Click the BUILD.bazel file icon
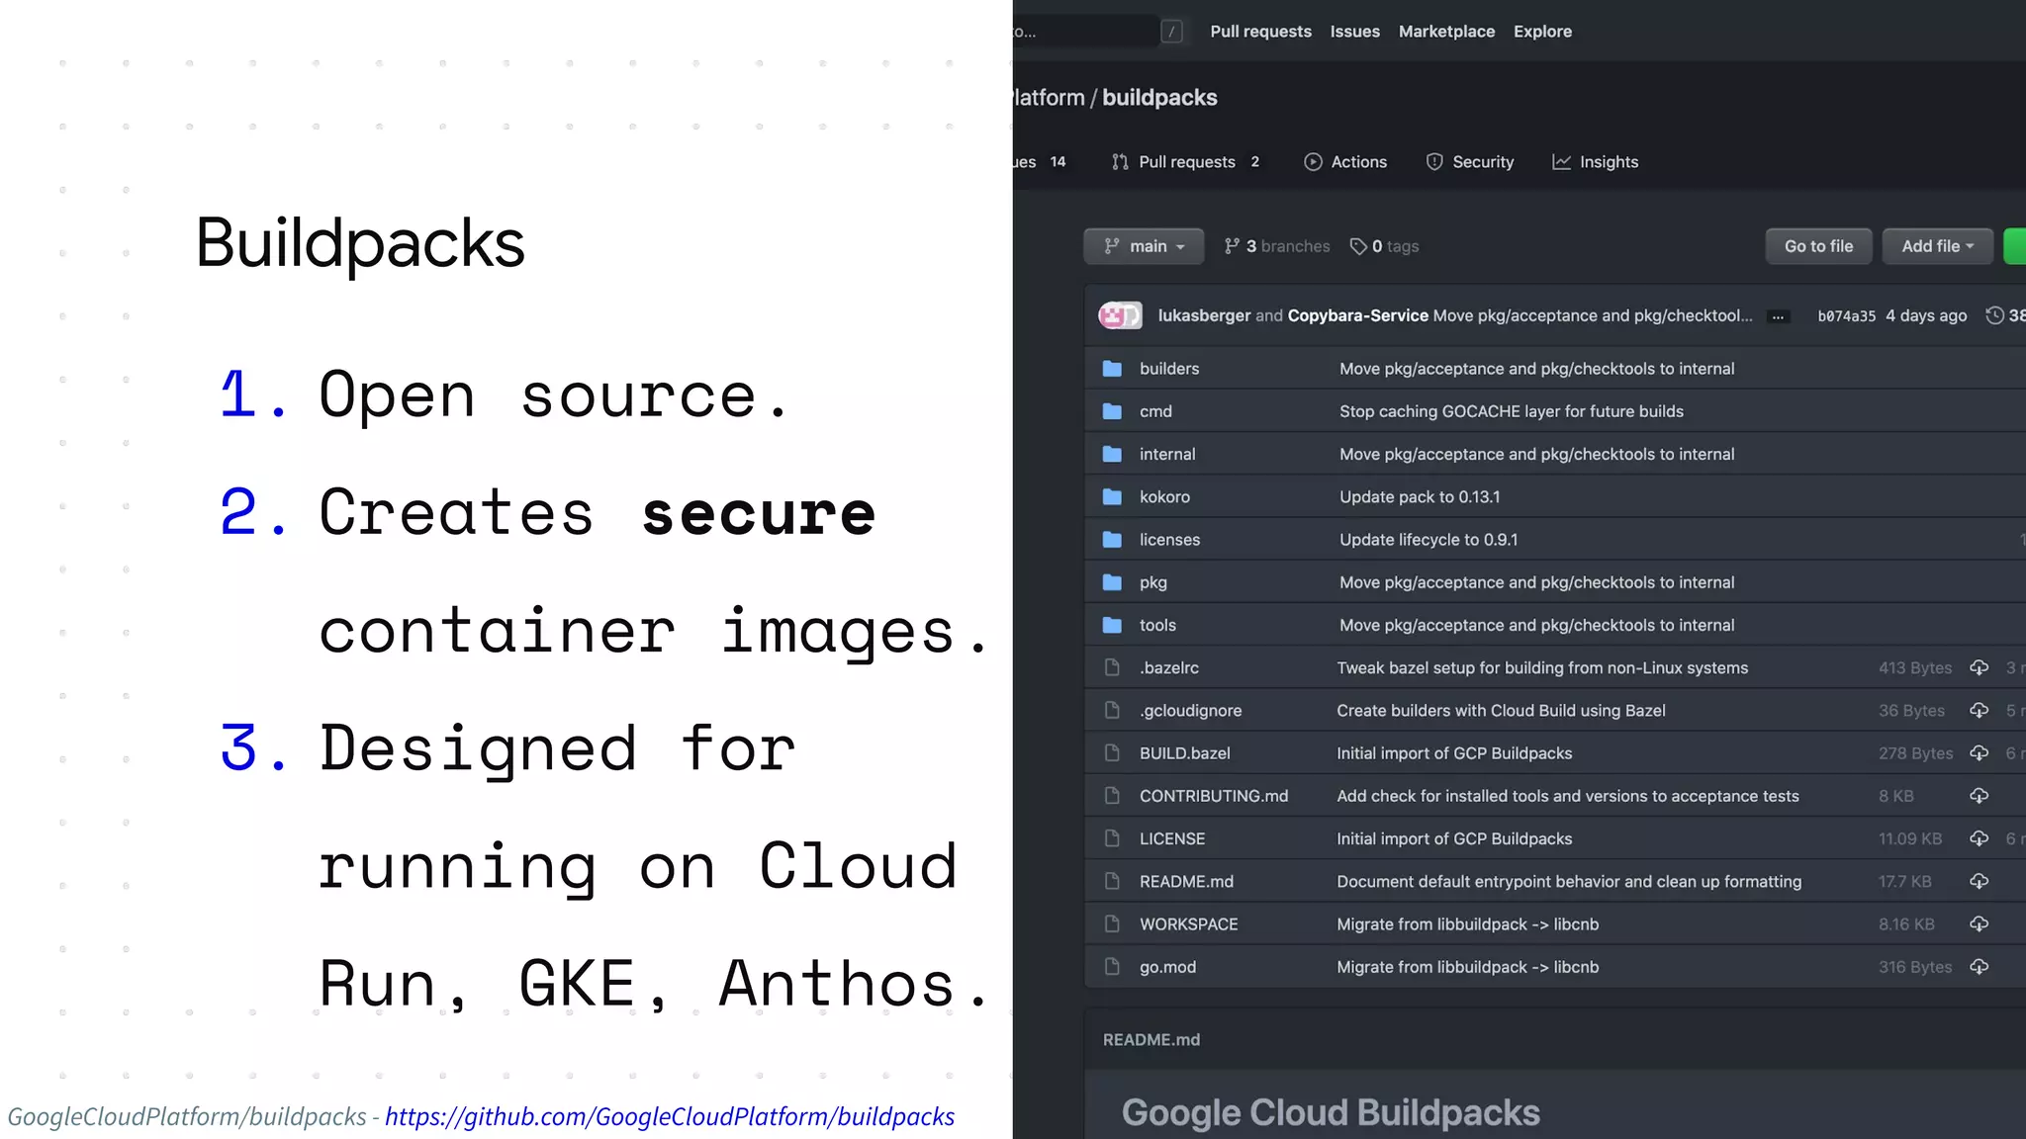The image size is (2026, 1139). 1112,753
